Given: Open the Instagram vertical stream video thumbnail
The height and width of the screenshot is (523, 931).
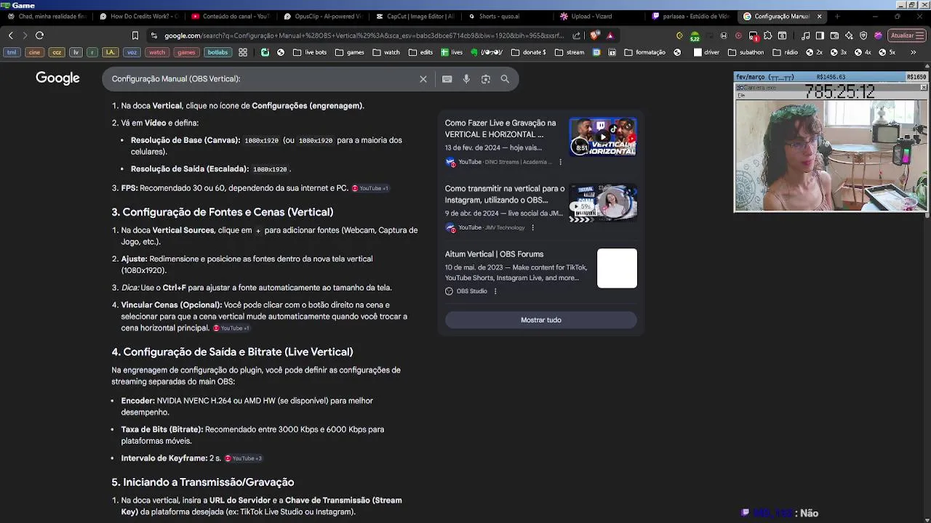Looking at the screenshot, I should point(603,202).
